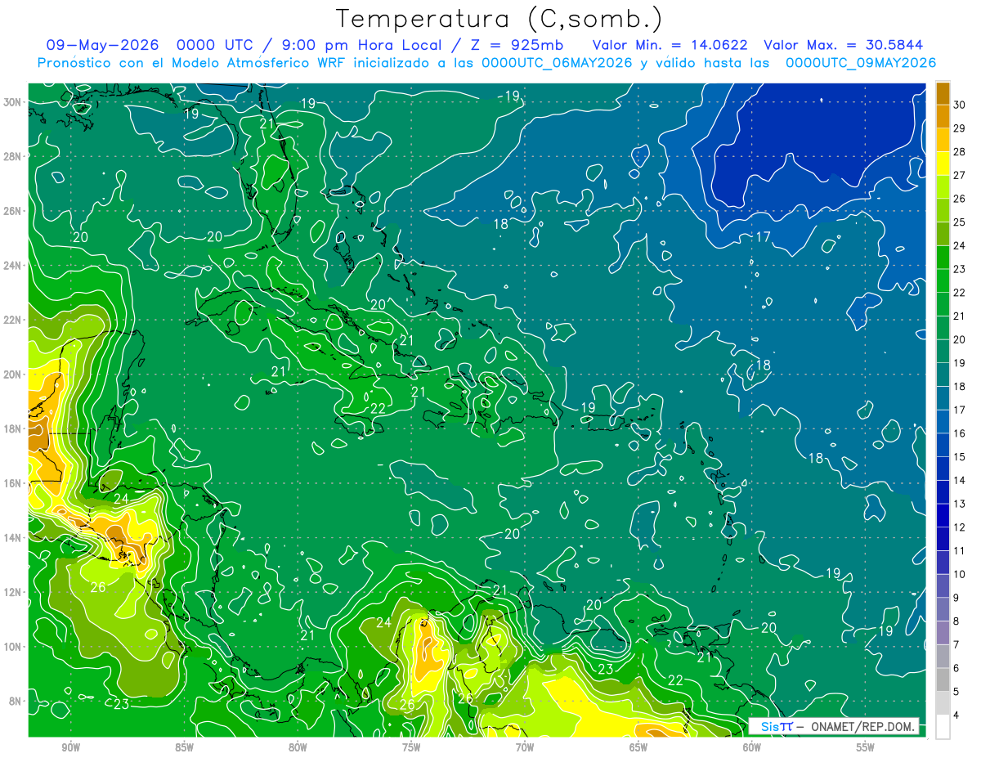Click the 8N latitude axis label

click(16, 701)
